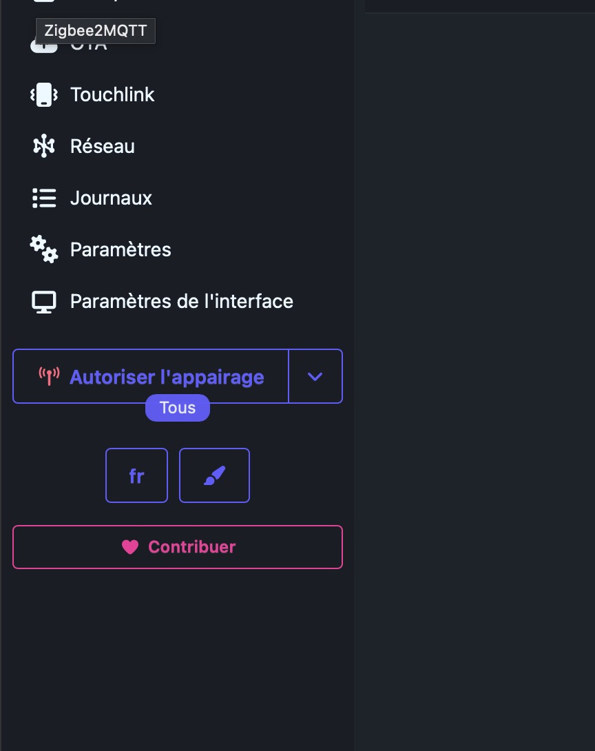This screenshot has height=751, width=595.
Task: Click the red antenna pairing icon
Action: [x=49, y=377]
